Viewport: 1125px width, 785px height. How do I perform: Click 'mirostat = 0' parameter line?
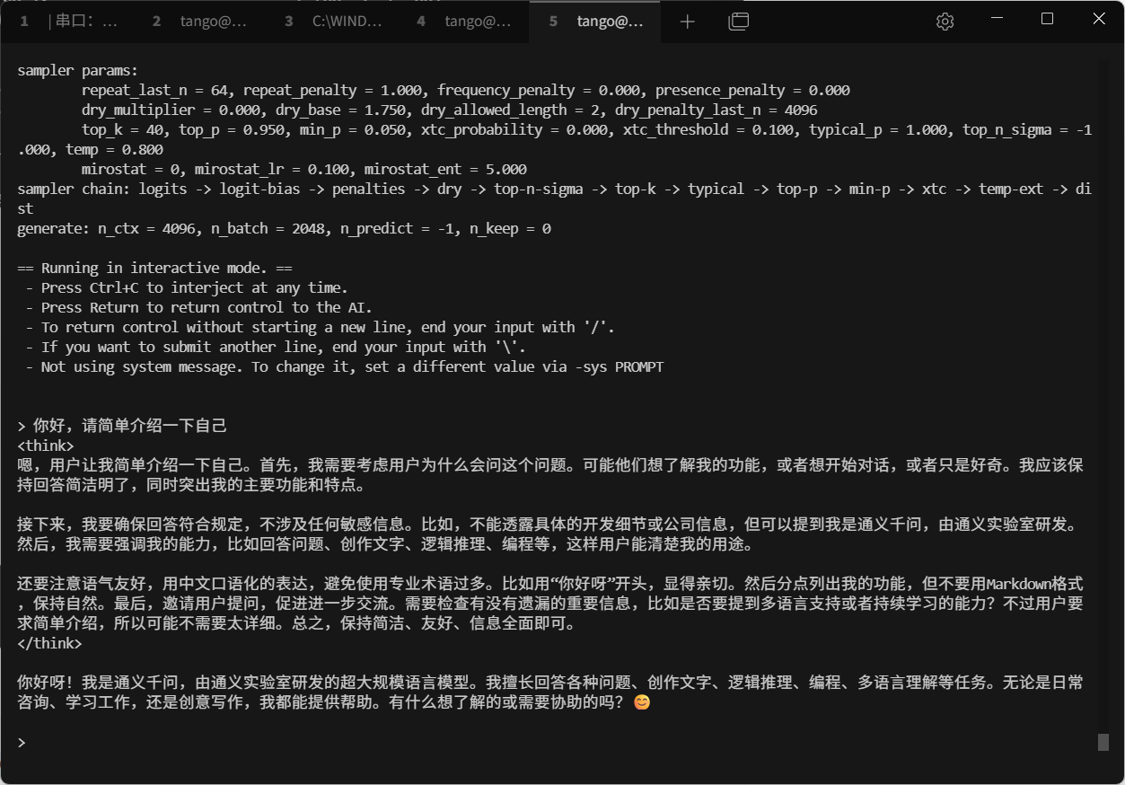coord(304,169)
